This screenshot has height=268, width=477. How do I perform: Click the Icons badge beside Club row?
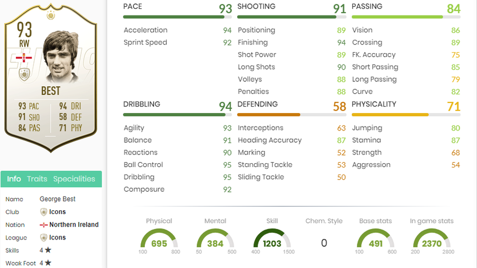[x=43, y=212]
